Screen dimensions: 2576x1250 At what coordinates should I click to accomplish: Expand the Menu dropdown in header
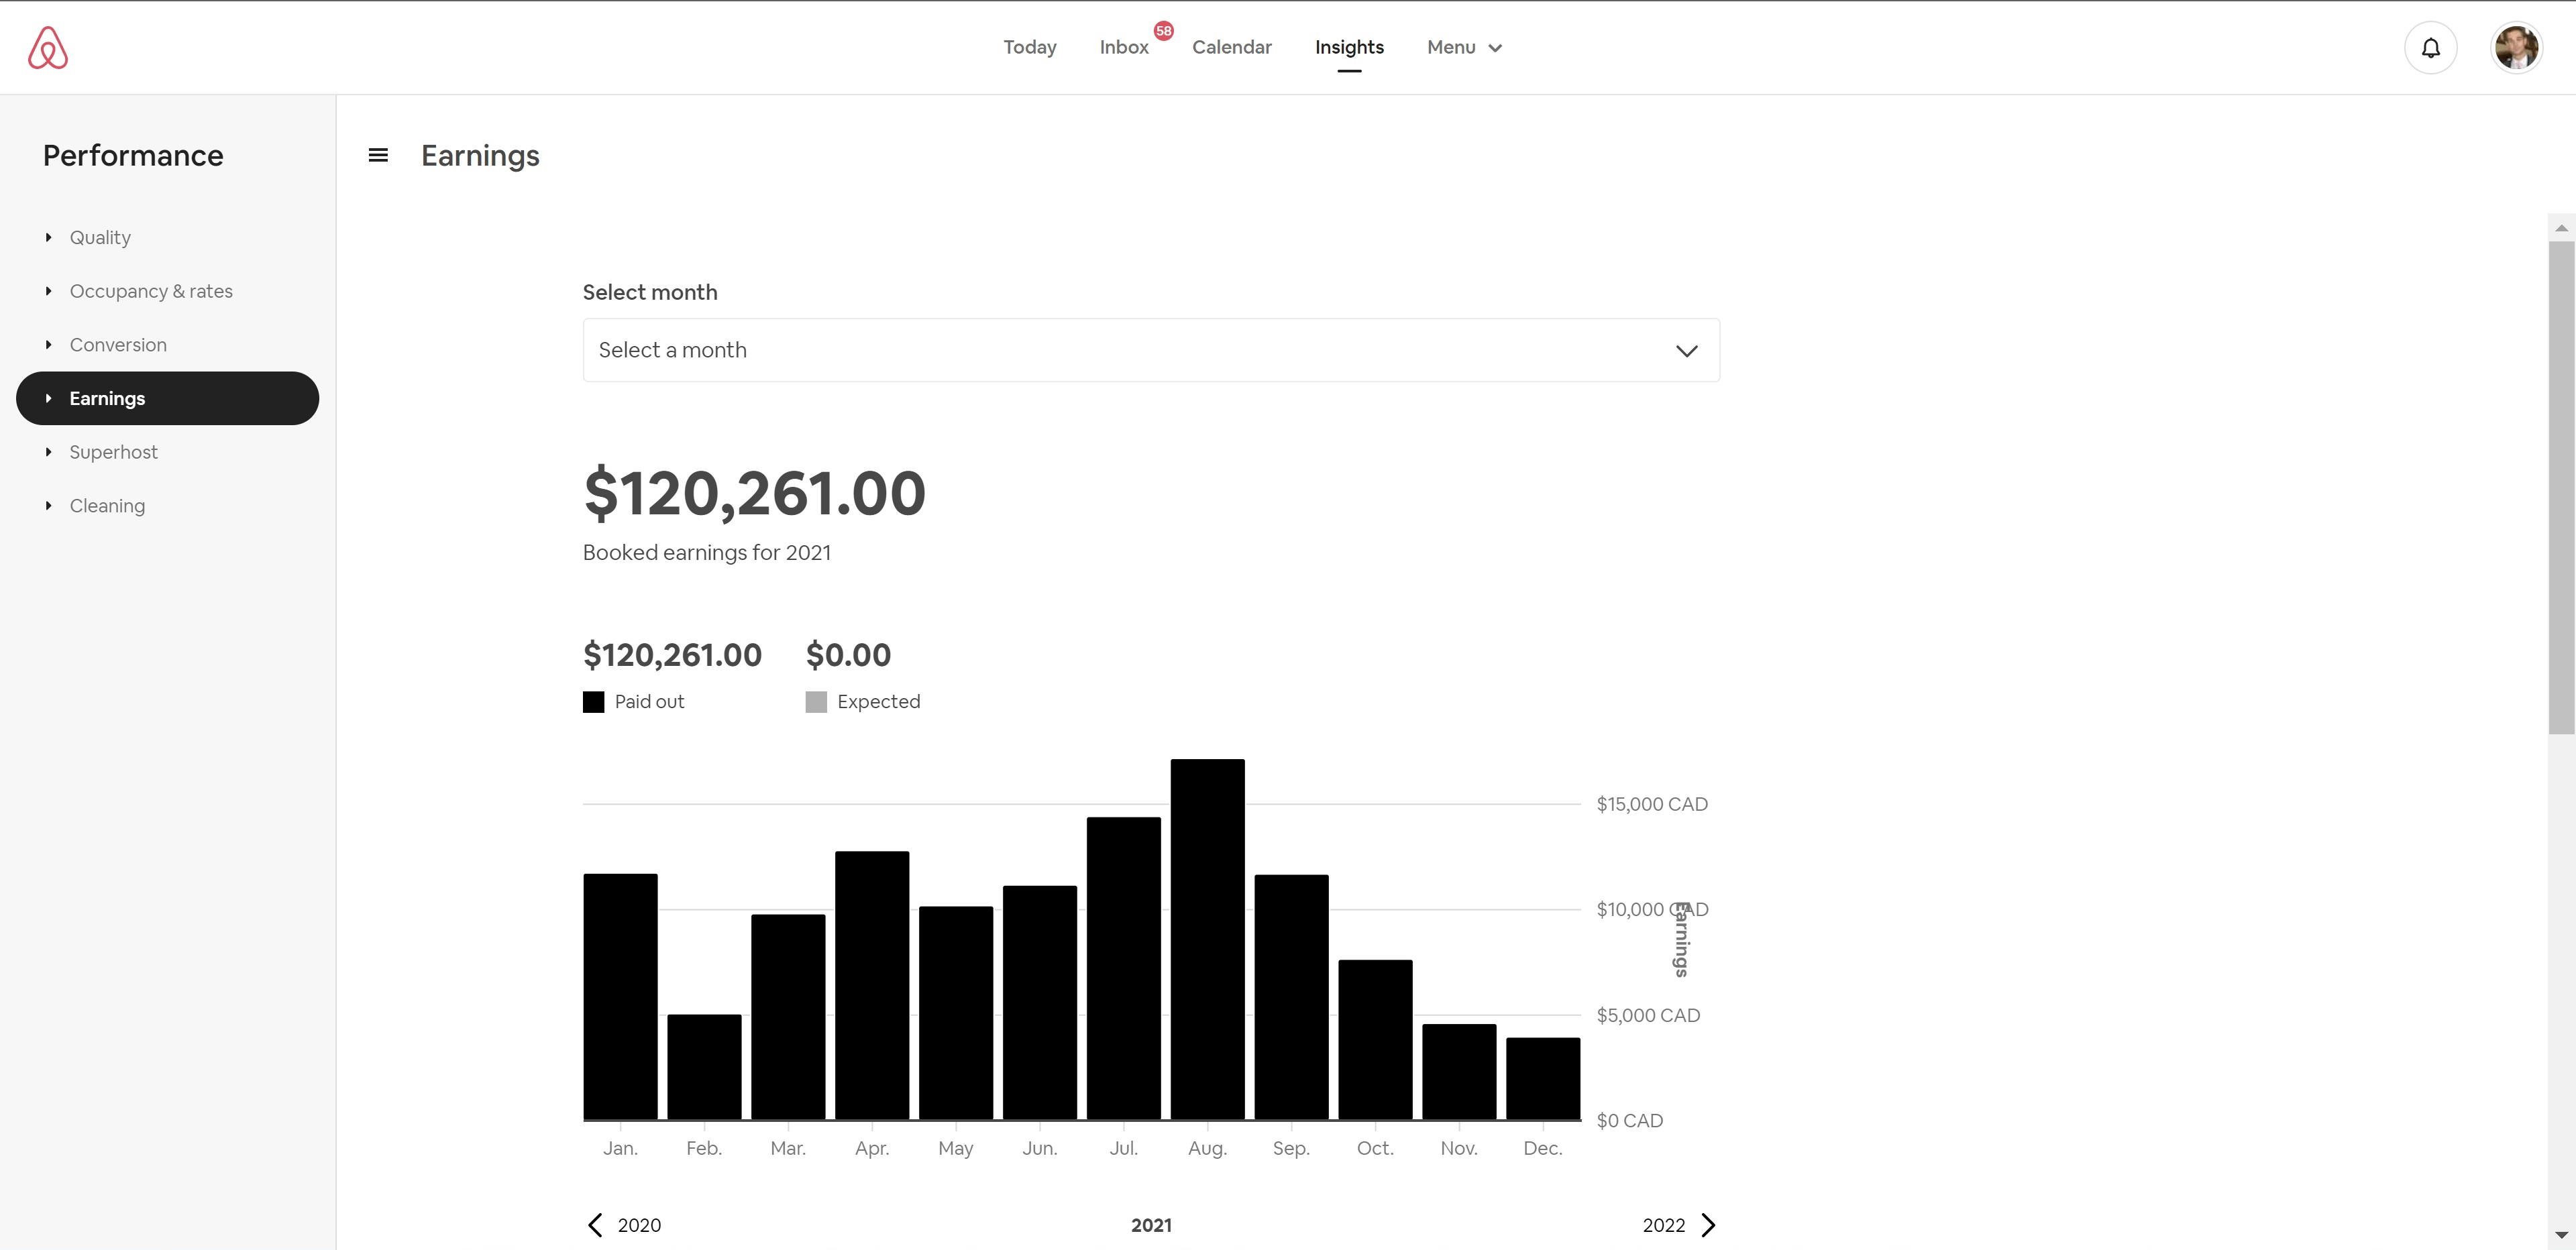point(1464,47)
